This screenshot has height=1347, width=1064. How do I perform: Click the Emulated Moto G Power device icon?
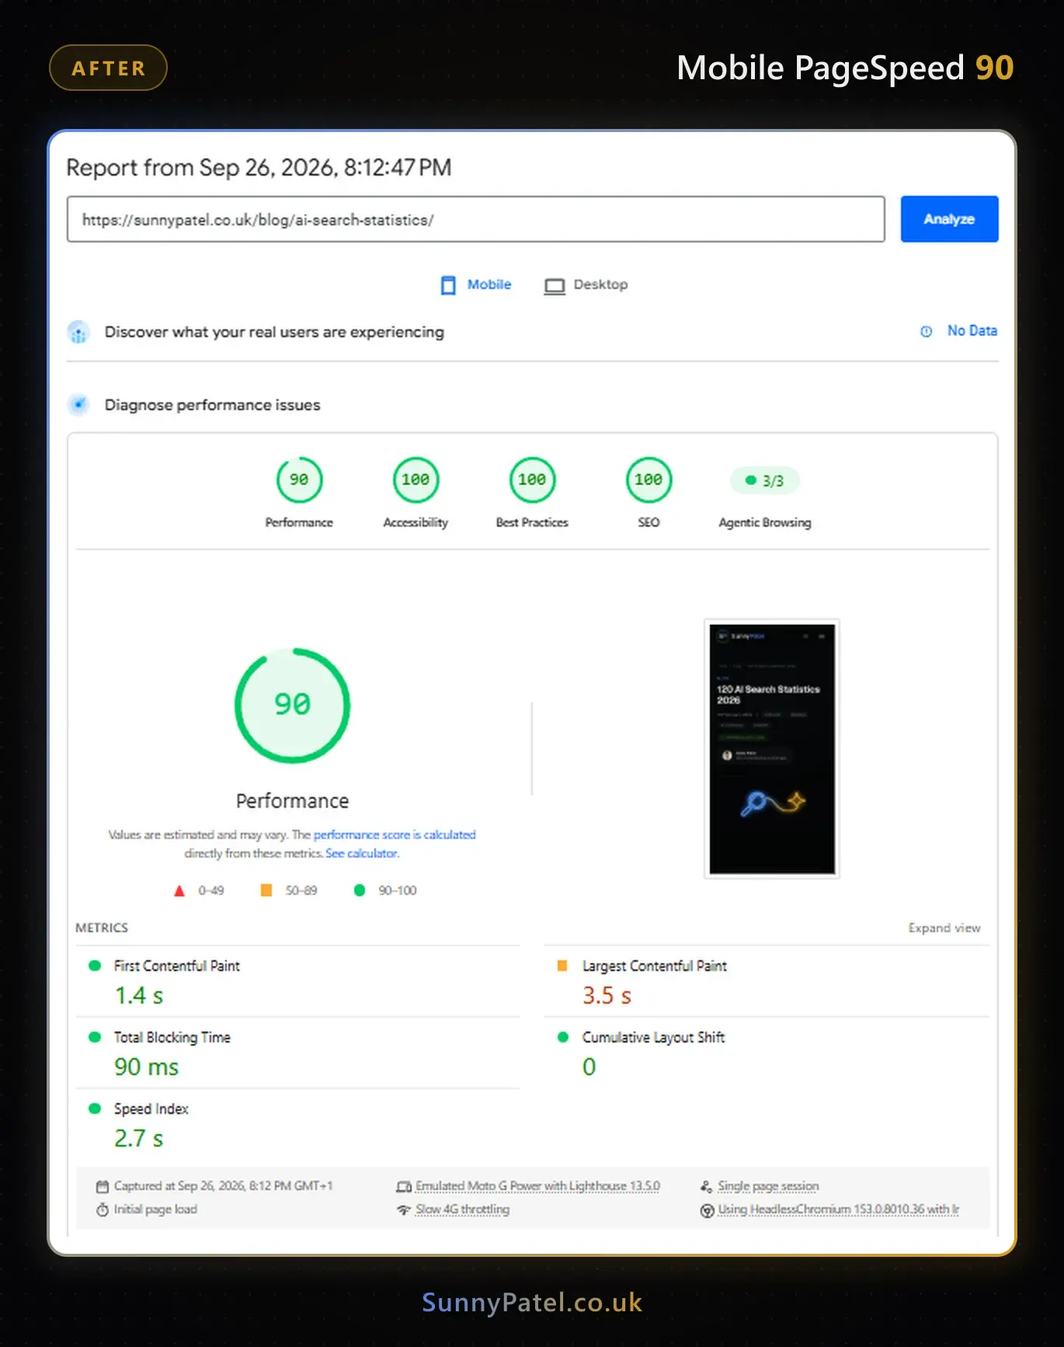[x=404, y=1186]
